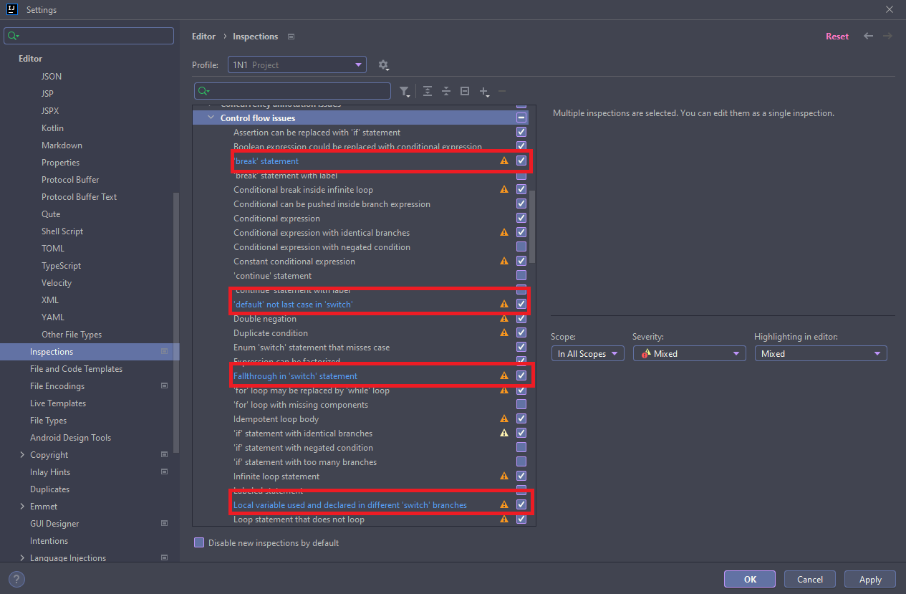
Task: Click the Expand All icon in the inspections toolbar
Action: (428, 91)
